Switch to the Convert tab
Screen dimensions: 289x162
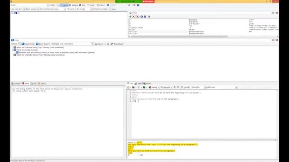(15, 84)
